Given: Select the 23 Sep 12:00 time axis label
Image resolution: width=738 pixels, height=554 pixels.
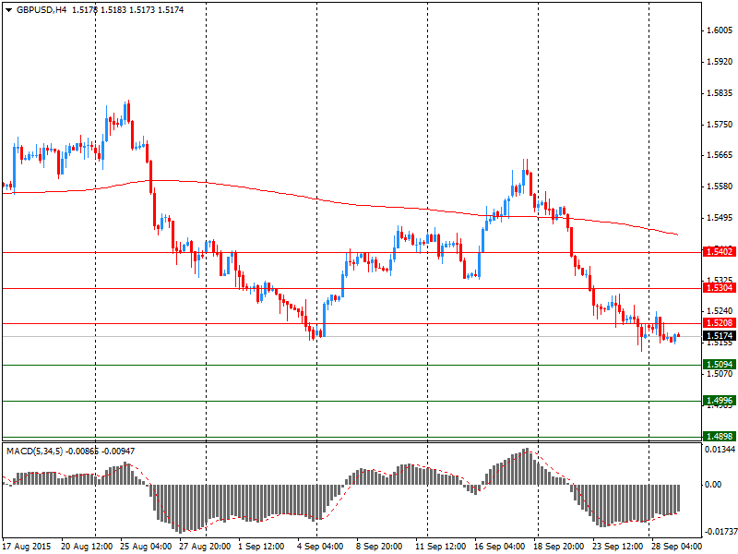Looking at the screenshot, I should pos(618,547).
